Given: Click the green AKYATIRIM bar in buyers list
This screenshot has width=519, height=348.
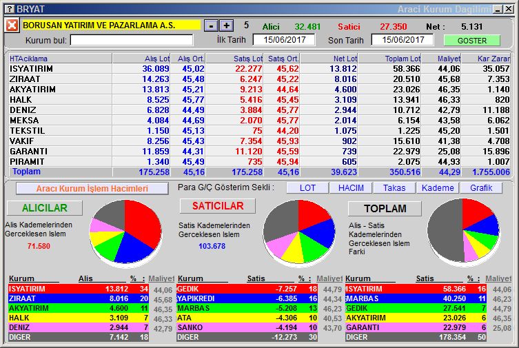Looking at the screenshot, I should click(79, 308).
